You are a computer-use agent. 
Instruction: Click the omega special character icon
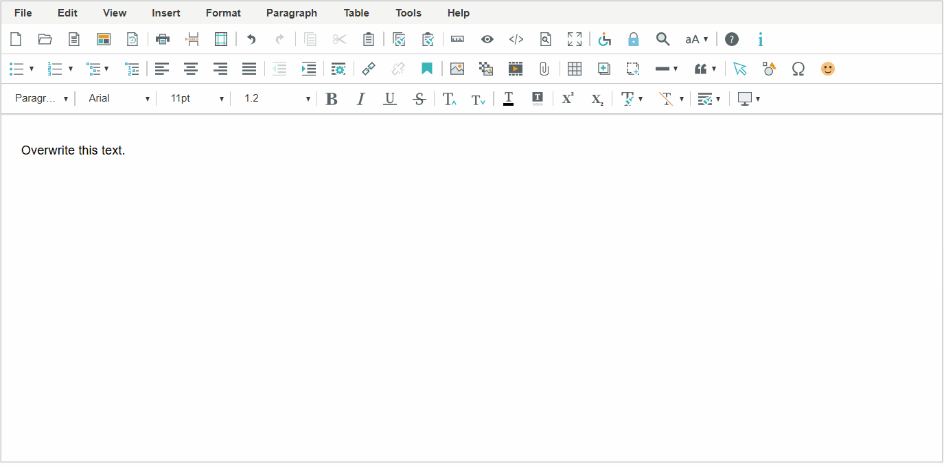[798, 69]
